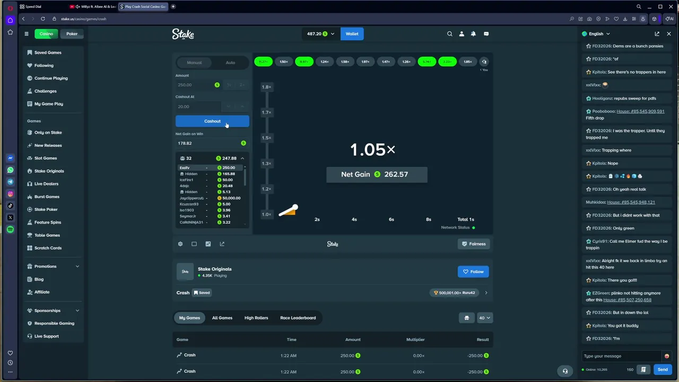Switch to My Games tab

[x=189, y=318]
